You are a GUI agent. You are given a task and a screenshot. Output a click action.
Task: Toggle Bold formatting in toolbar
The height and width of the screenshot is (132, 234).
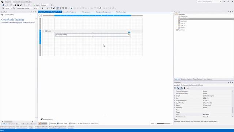[42, 8]
